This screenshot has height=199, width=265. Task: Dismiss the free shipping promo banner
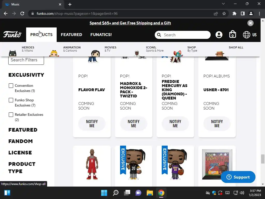(x=250, y=23)
